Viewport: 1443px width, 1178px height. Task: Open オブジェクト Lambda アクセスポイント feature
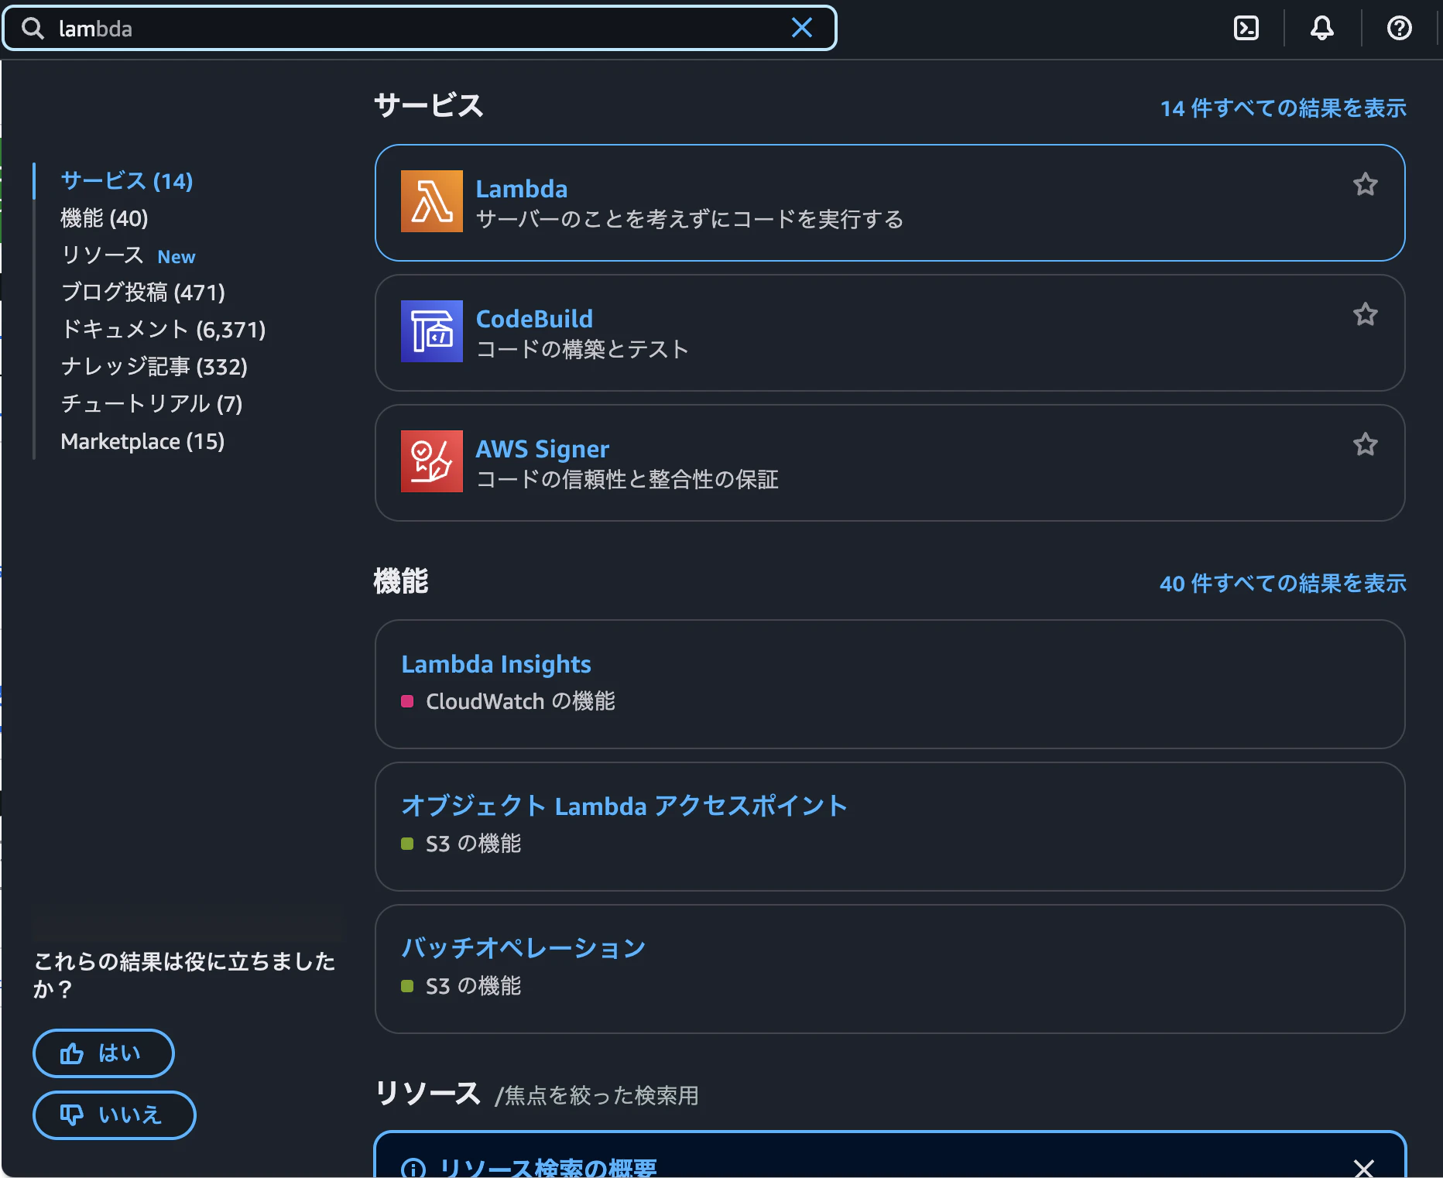coord(624,806)
